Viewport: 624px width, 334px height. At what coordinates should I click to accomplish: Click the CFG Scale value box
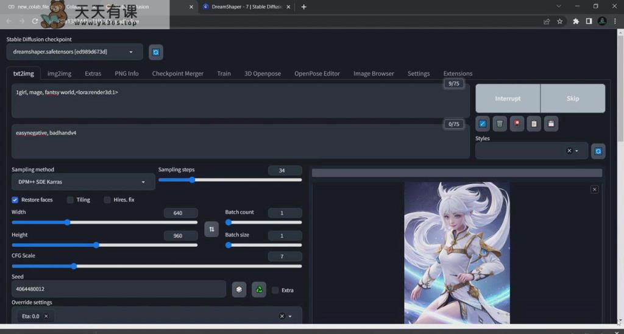tap(285, 257)
